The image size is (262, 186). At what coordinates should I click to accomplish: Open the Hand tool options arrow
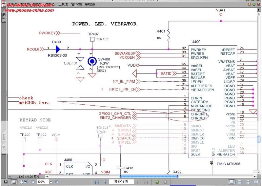[25, 182]
